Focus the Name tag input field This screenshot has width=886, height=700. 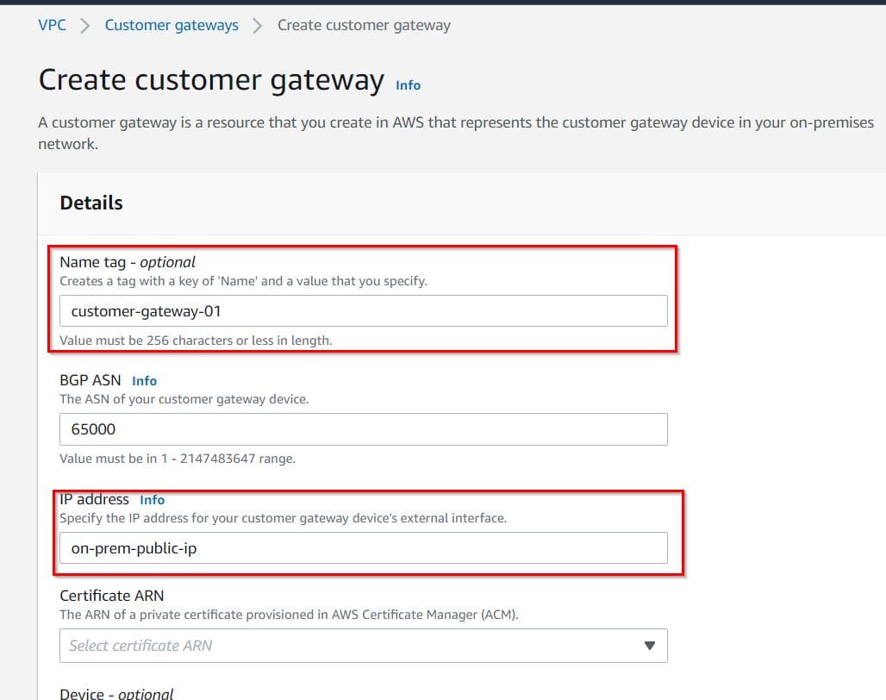click(x=362, y=310)
